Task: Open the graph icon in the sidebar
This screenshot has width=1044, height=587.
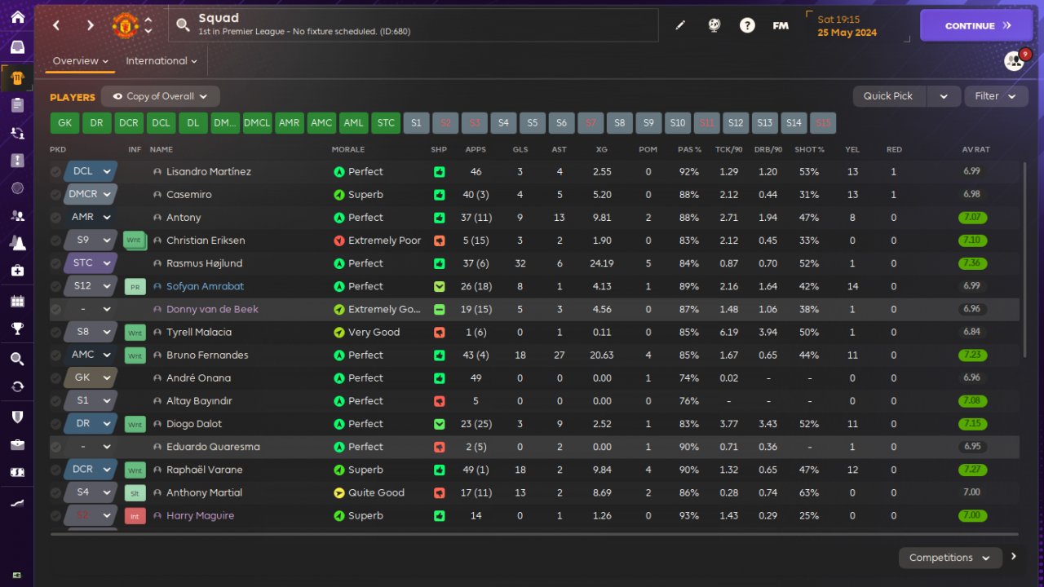Action: (17, 503)
